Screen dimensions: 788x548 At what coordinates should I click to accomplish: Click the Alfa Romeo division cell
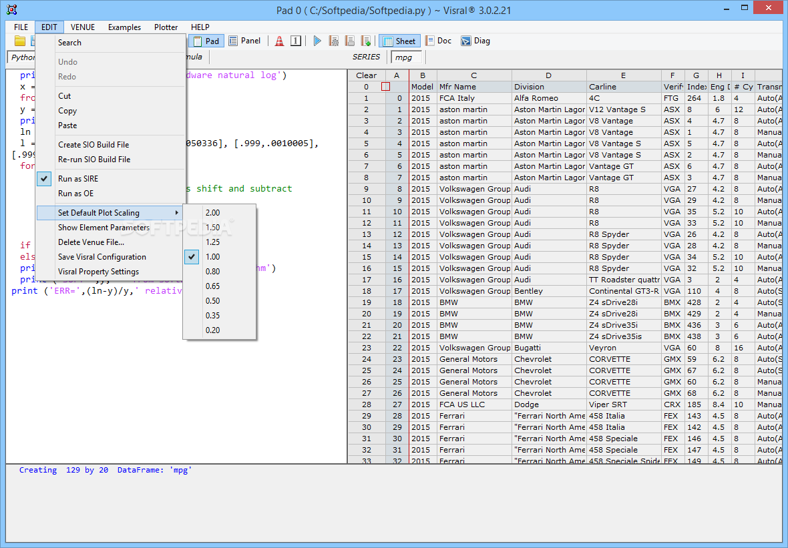pyautogui.click(x=549, y=98)
